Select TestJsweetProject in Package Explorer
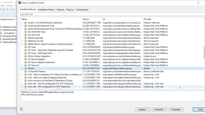This screenshot has height=115, width=205. [x=9, y=42]
